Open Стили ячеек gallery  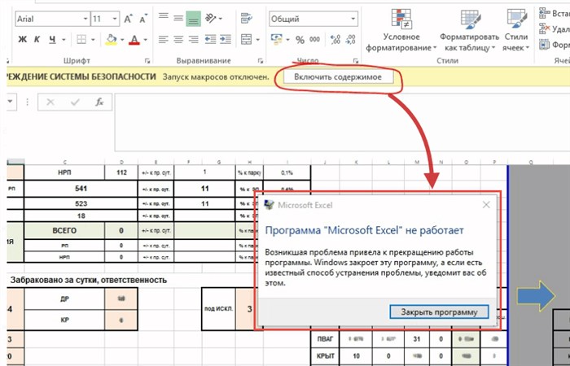click(515, 30)
